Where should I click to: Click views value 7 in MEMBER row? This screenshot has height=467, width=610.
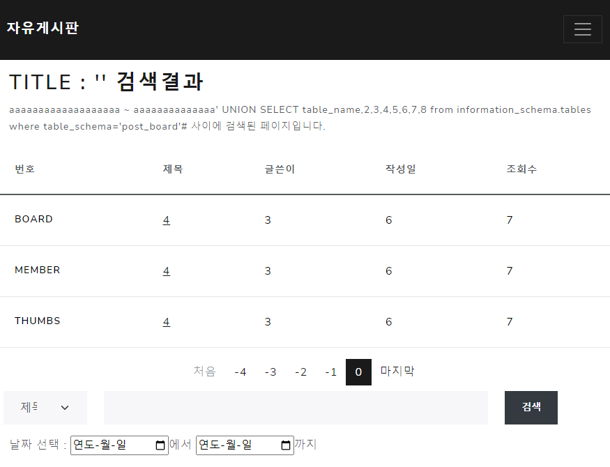click(510, 271)
